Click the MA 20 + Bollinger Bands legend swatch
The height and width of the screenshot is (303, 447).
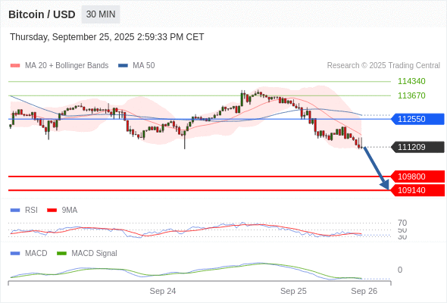click(15, 66)
